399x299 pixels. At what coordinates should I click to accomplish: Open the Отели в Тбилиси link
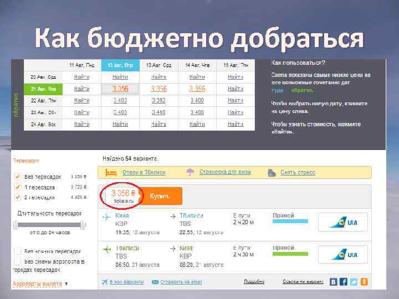click(x=144, y=173)
